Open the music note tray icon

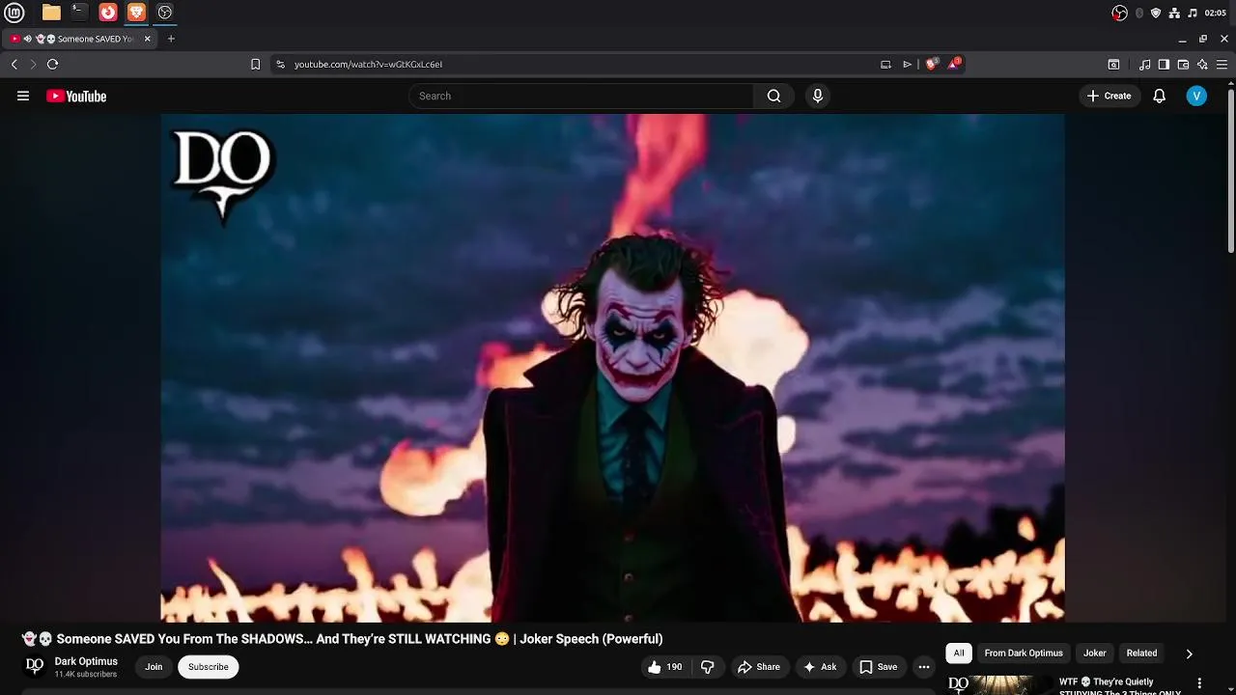(x=1193, y=13)
